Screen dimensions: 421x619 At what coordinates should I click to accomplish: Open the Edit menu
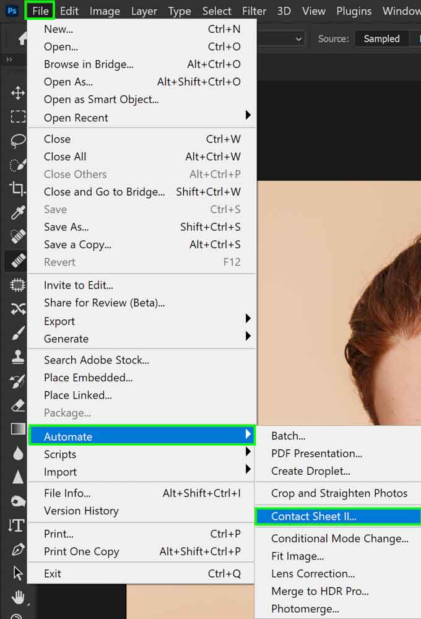pyautogui.click(x=69, y=11)
